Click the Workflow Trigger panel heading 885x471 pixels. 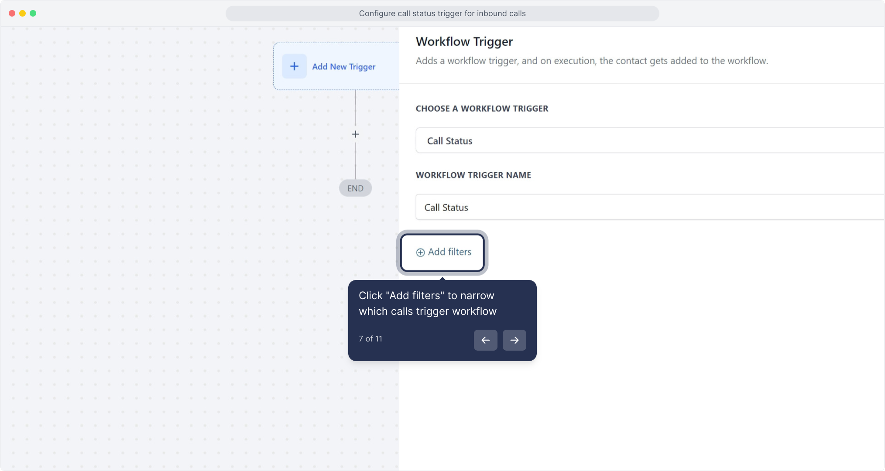(x=464, y=42)
